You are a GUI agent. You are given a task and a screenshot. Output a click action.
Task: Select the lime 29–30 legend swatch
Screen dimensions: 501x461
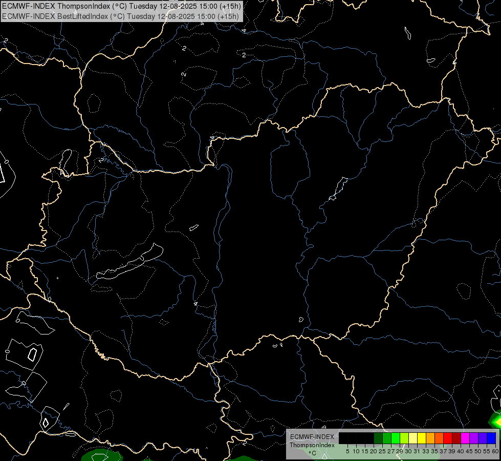404,438
